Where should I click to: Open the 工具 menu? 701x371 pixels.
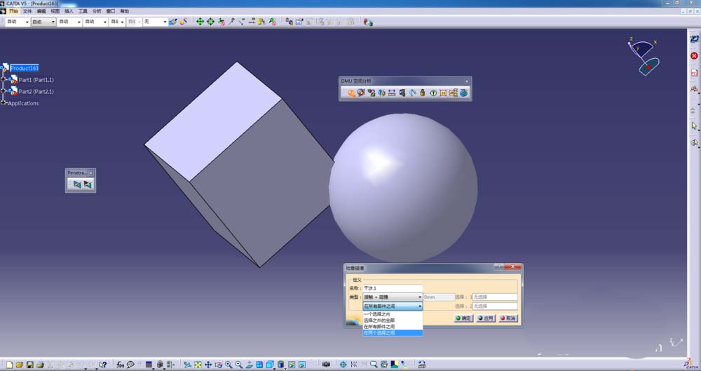point(83,11)
